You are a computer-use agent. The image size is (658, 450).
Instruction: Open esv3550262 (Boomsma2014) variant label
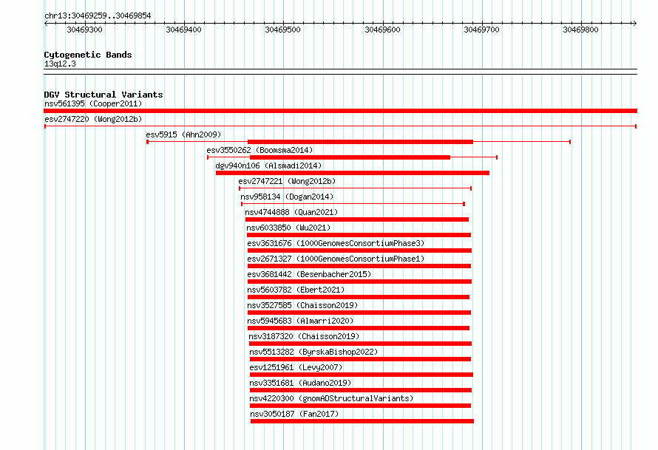pyautogui.click(x=260, y=150)
